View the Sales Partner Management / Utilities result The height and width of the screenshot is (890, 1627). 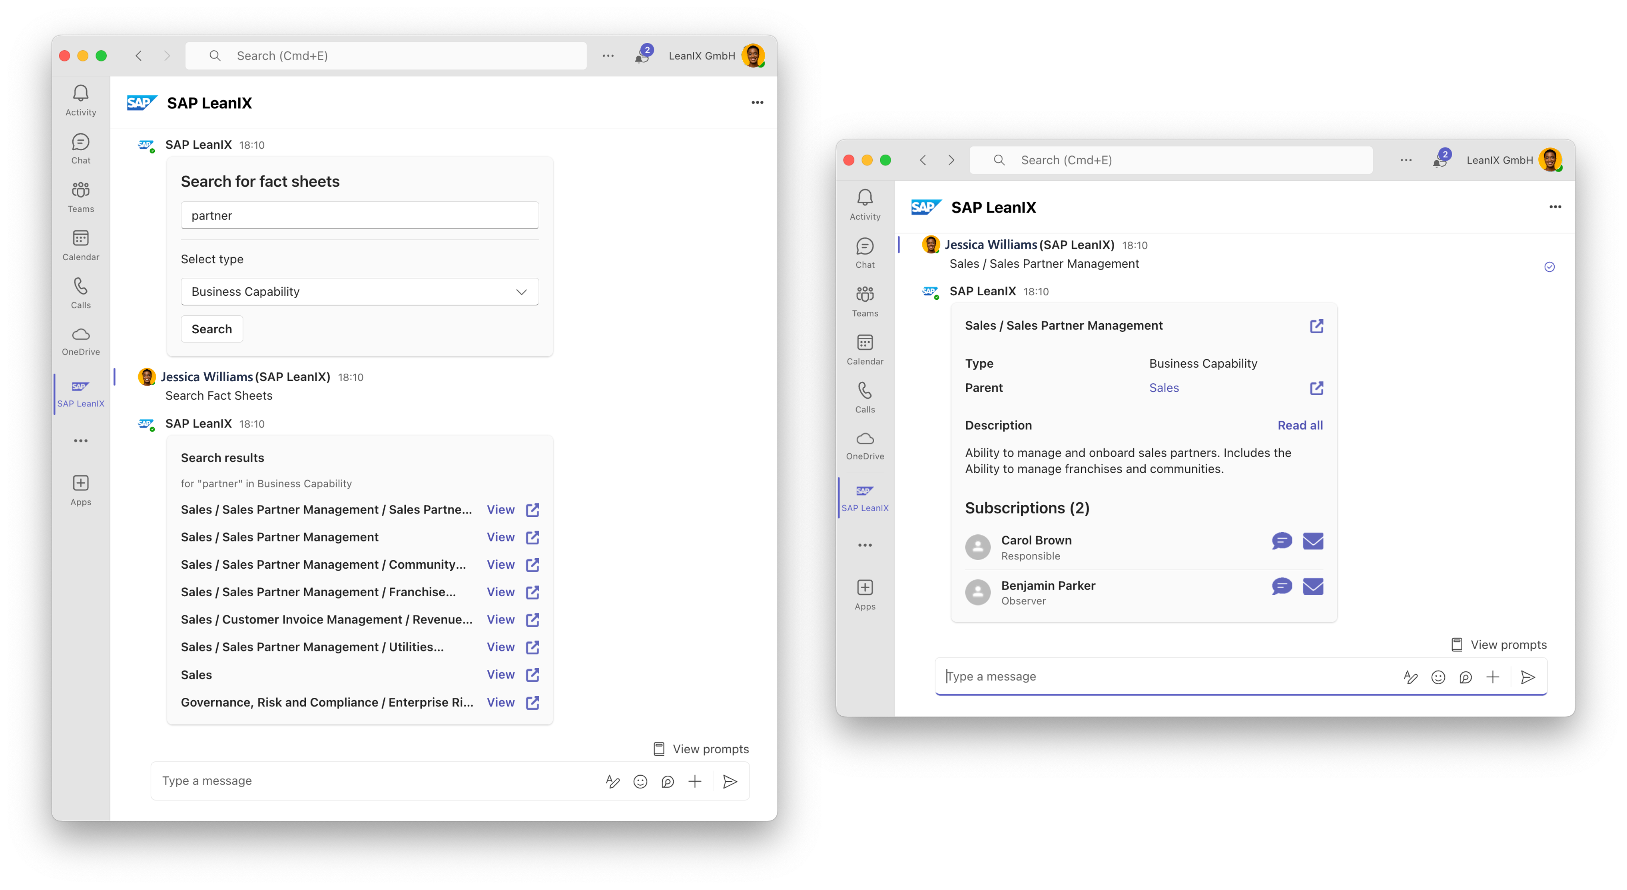pyautogui.click(x=500, y=646)
